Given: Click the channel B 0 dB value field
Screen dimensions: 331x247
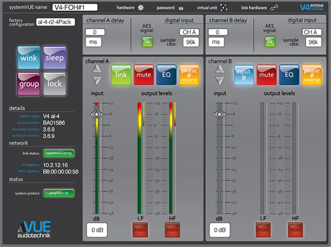Looking at the screenshot, I should (x=220, y=230).
